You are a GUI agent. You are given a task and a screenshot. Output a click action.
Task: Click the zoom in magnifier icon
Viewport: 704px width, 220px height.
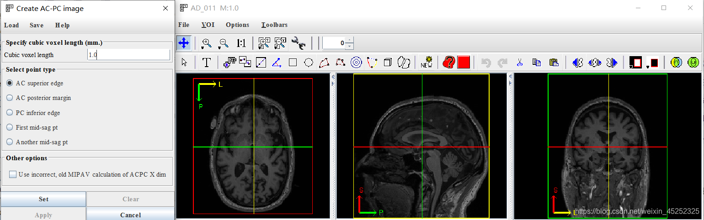[x=207, y=43]
